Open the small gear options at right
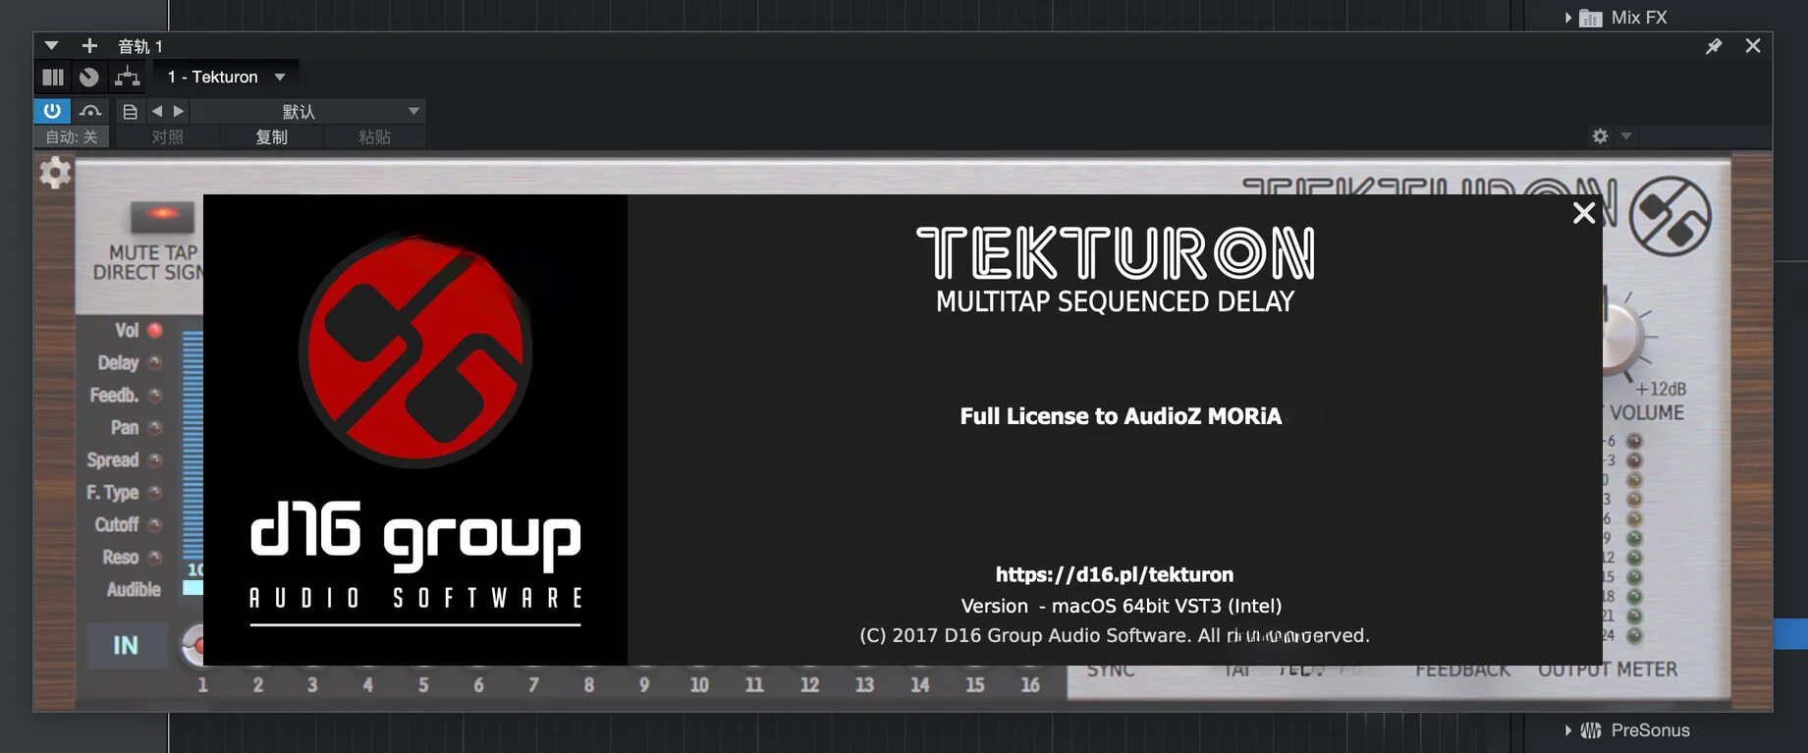 click(x=1600, y=136)
